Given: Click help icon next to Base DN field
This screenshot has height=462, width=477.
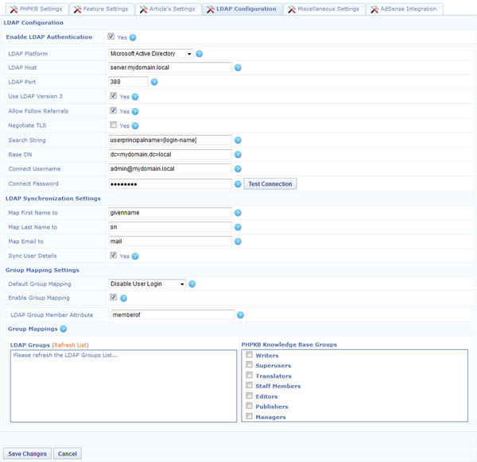Looking at the screenshot, I should pos(238,155).
